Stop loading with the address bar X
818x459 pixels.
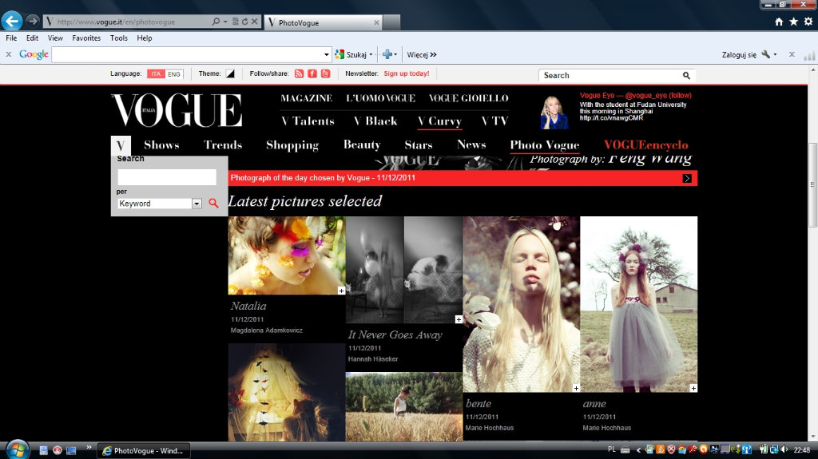click(x=255, y=22)
